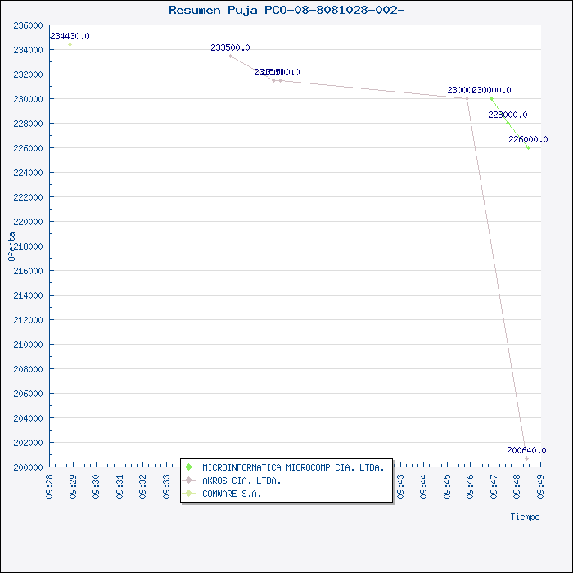Click the green MICROINFORMATICA MICROCOMP legend marker
Viewport: 573px width, 573px height.
coord(188,467)
